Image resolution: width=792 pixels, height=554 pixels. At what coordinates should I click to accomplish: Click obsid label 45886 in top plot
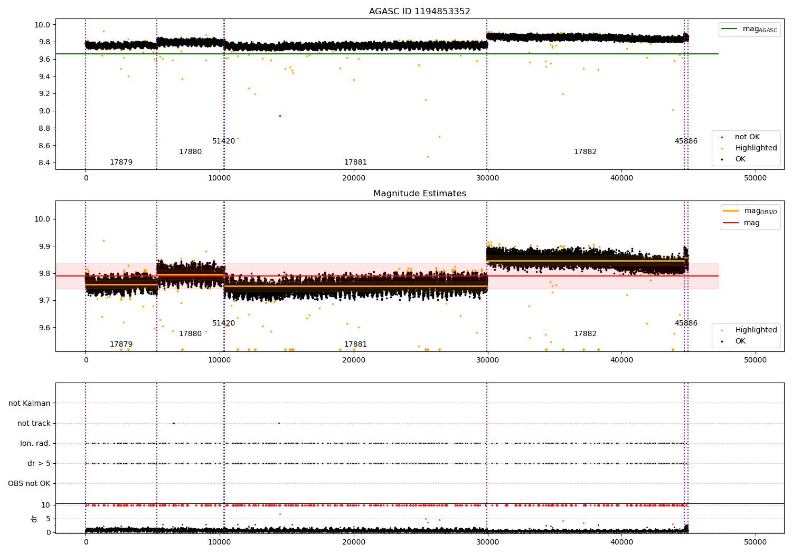coord(686,141)
